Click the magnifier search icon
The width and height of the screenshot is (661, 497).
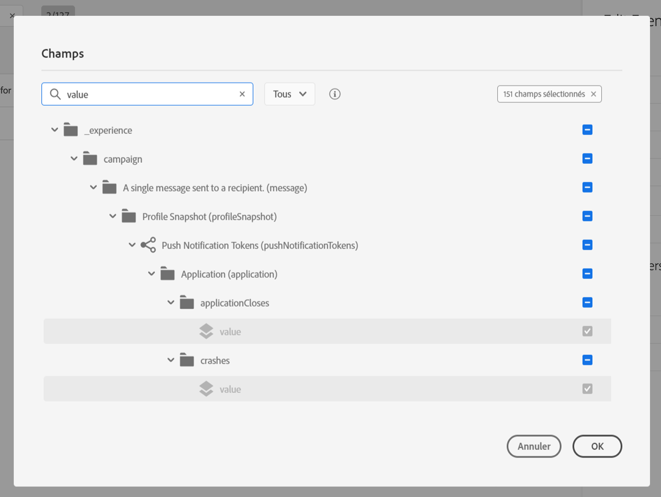(x=55, y=94)
